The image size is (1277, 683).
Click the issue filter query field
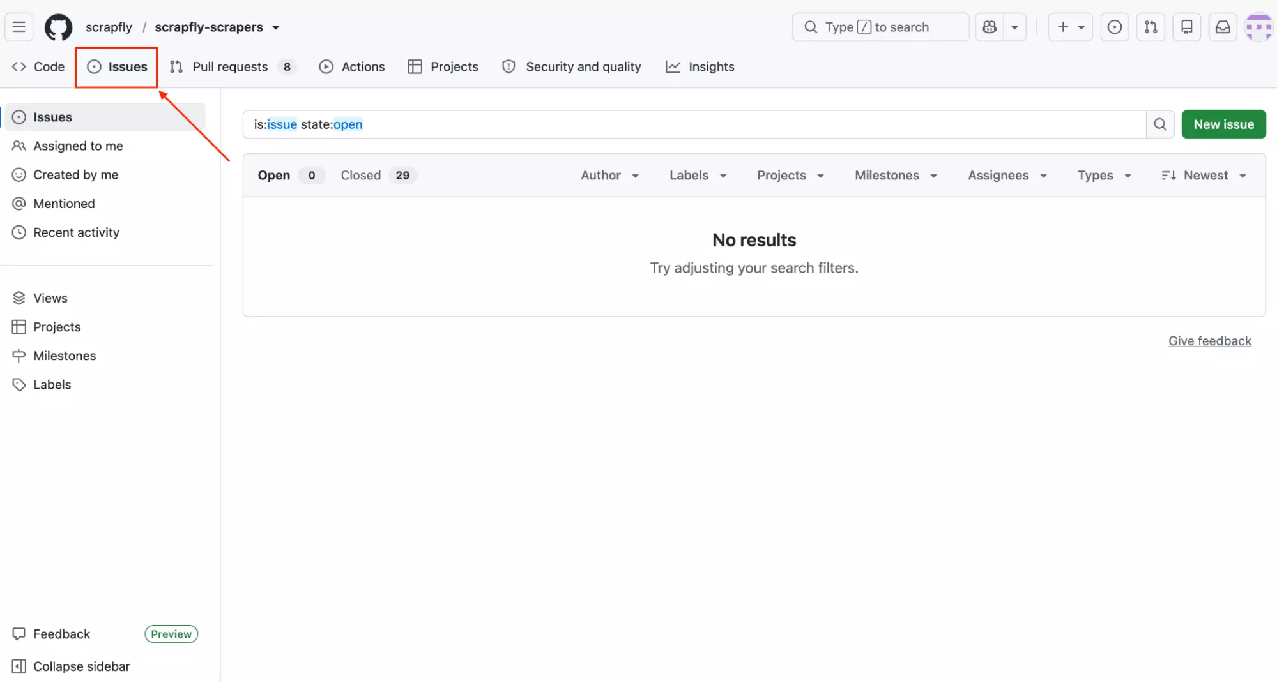point(694,124)
